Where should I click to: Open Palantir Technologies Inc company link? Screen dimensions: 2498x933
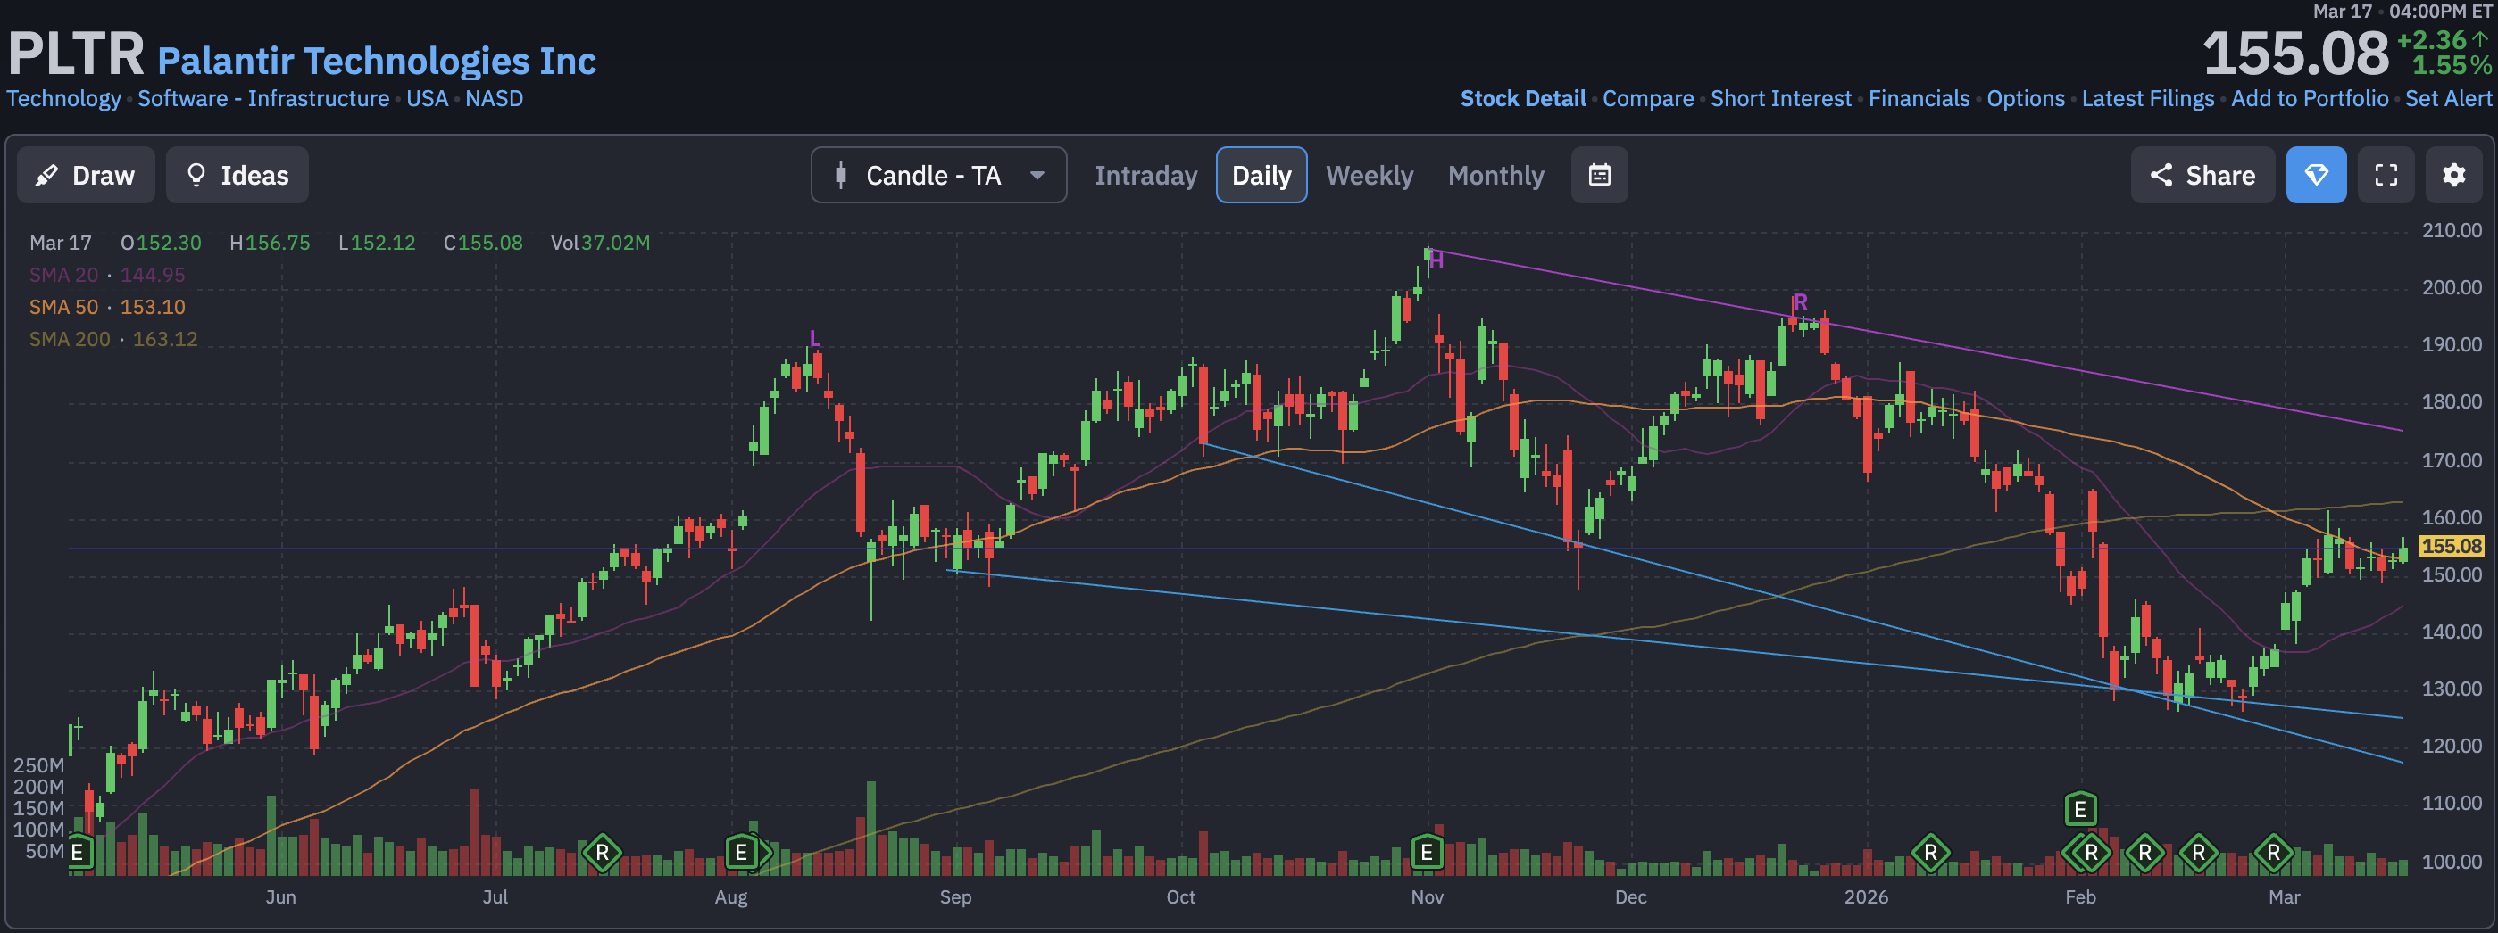[376, 60]
